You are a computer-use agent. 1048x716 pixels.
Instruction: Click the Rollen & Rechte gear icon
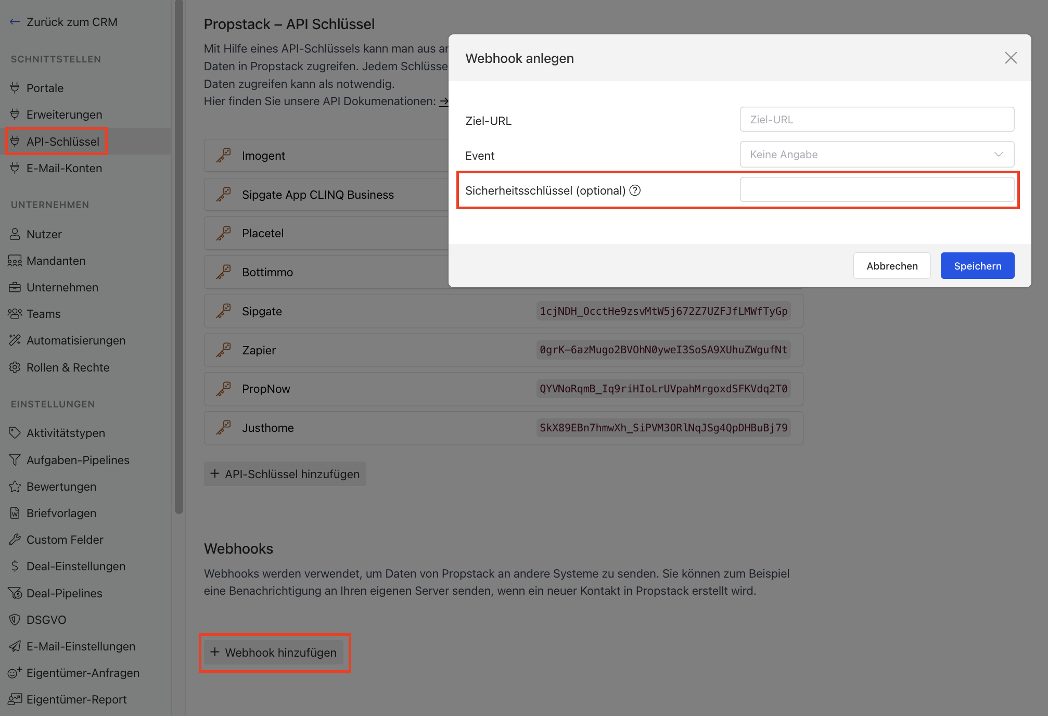click(x=15, y=367)
